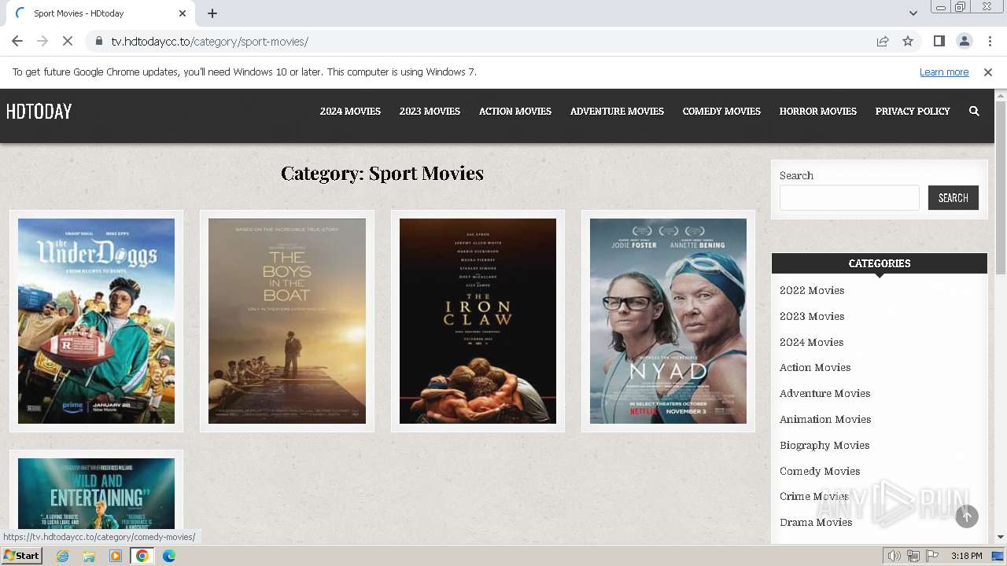Select Action Movies category in sidebar
Screen dimensions: 1007x566
pyautogui.click(x=815, y=367)
